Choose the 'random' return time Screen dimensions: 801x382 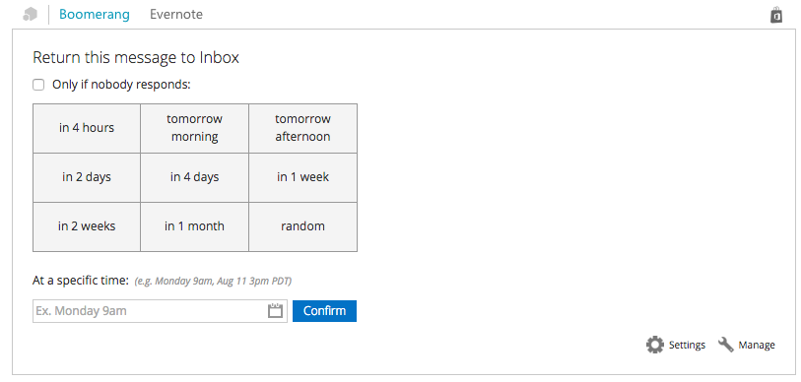point(302,226)
